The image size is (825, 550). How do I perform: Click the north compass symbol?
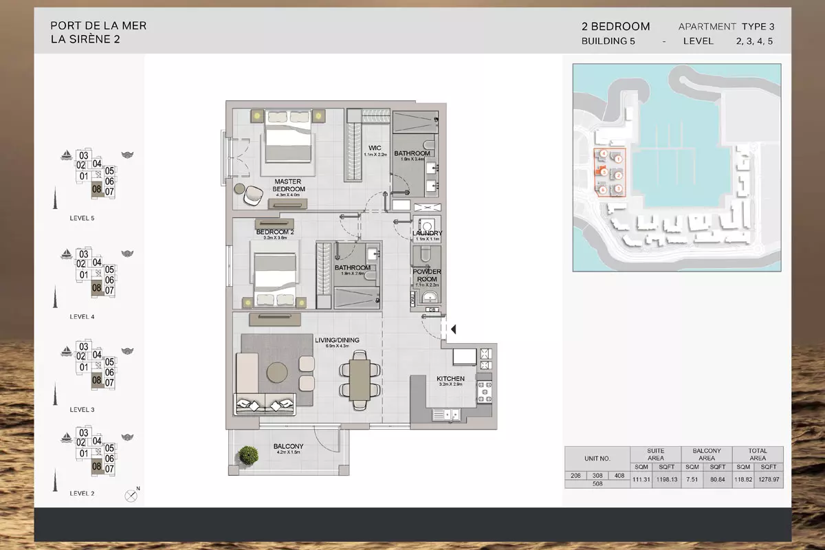[131, 494]
